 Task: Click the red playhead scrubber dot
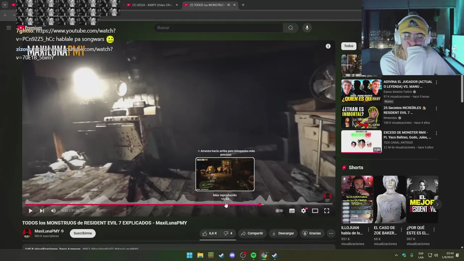pos(260,205)
